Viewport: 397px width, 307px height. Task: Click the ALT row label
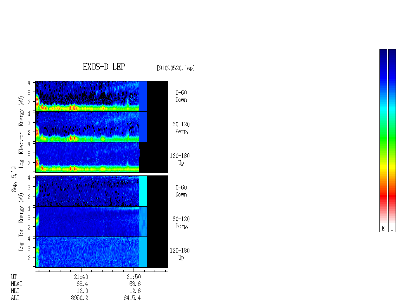tap(15, 298)
